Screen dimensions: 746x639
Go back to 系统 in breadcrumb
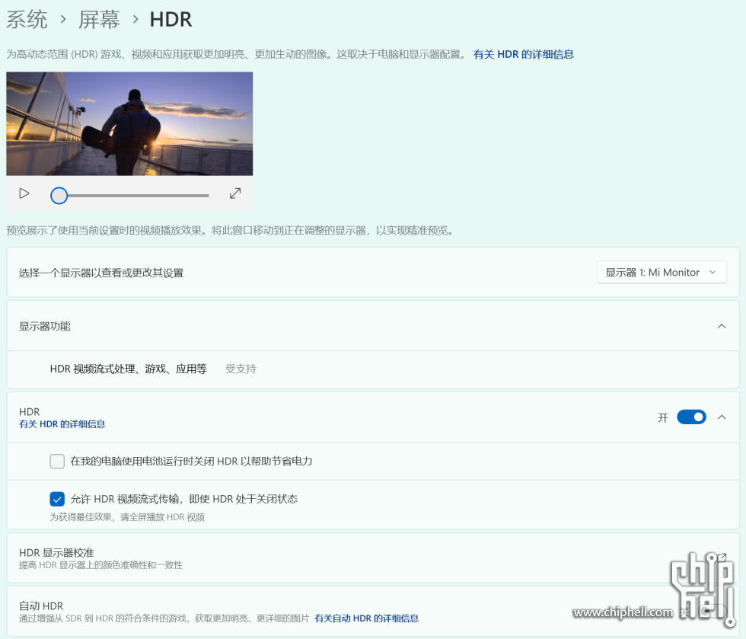click(27, 19)
